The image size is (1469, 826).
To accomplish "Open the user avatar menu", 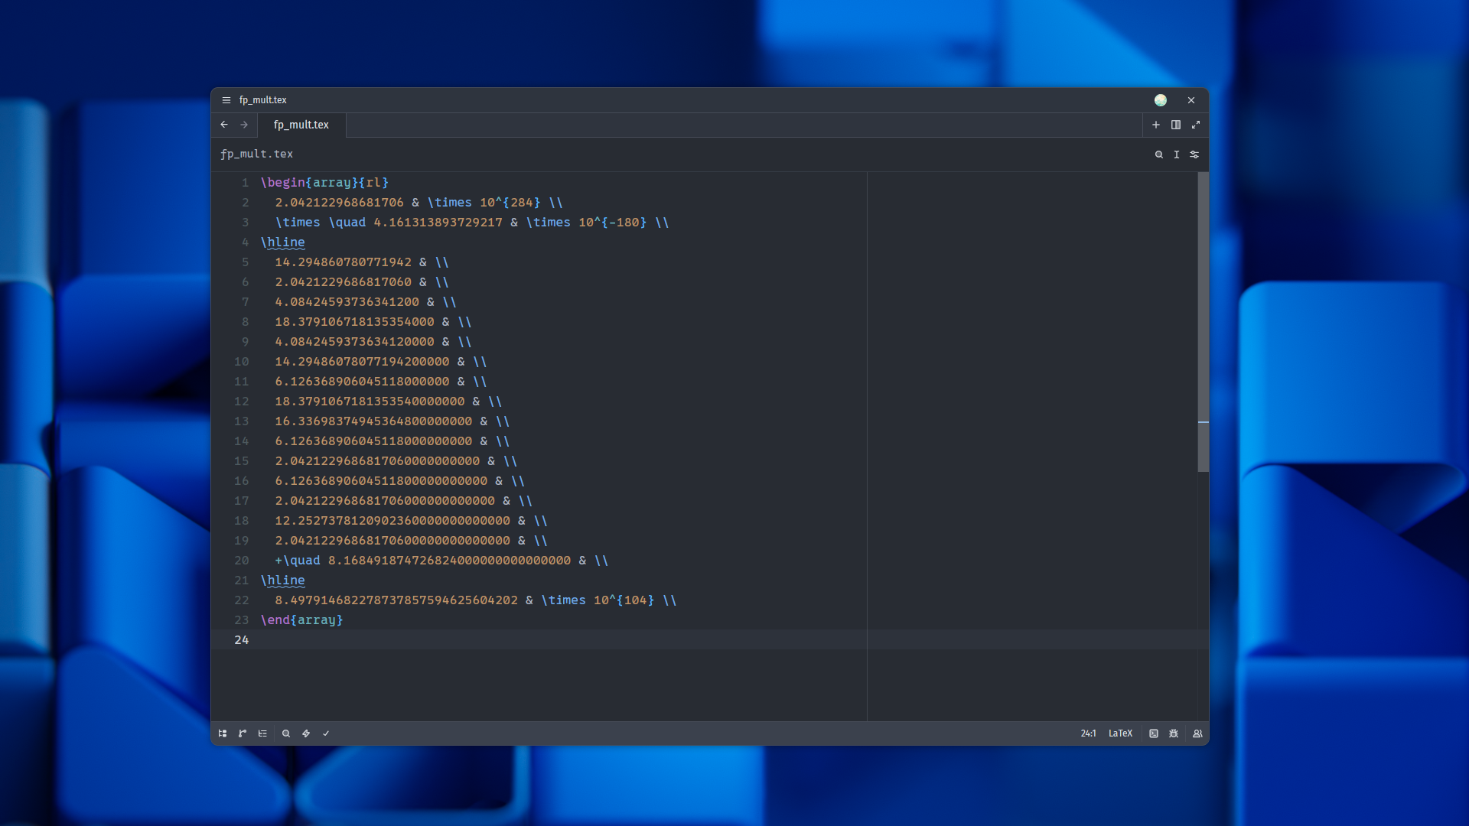I will point(1161,100).
